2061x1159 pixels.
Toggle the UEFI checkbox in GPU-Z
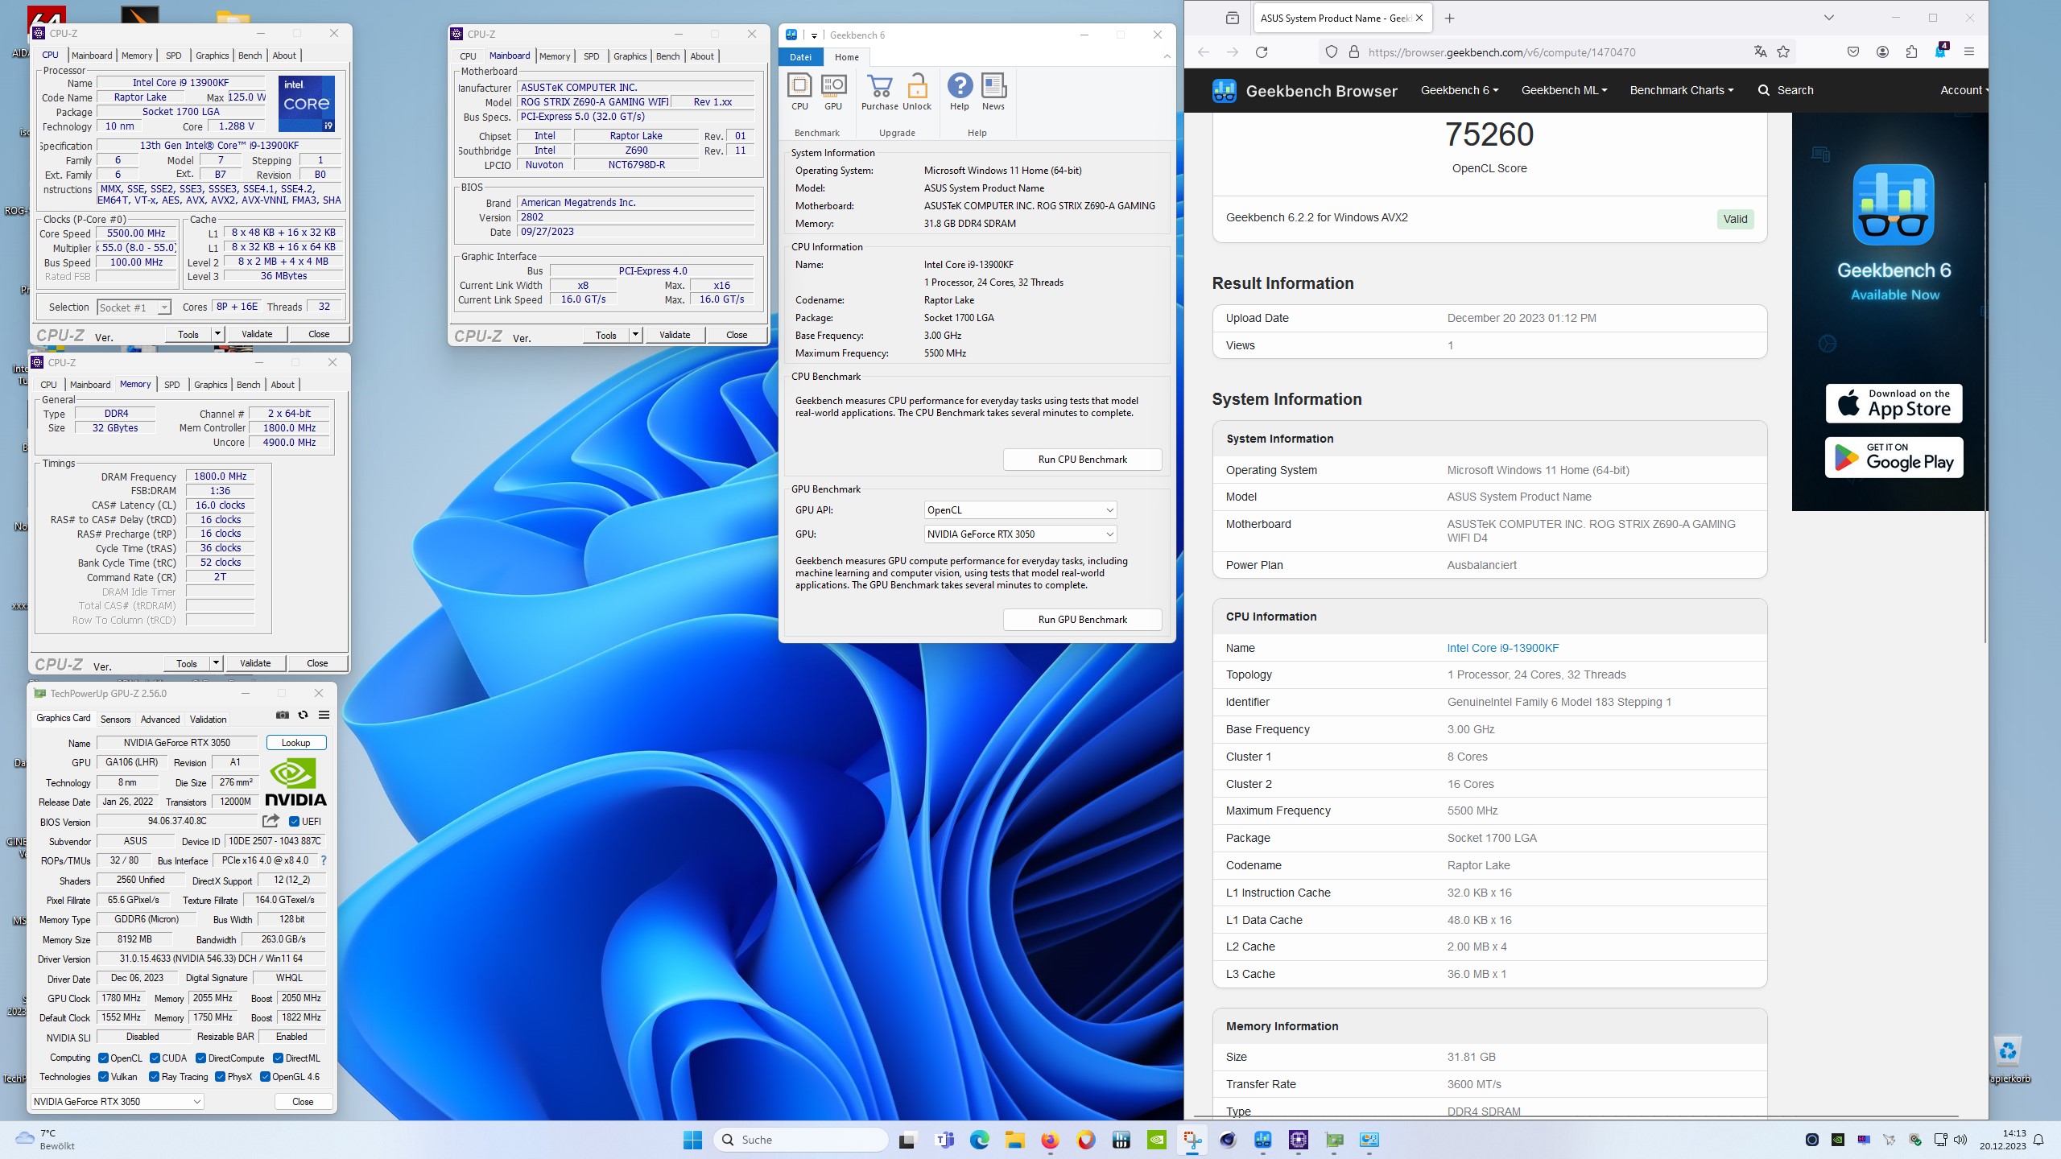click(294, 822)
